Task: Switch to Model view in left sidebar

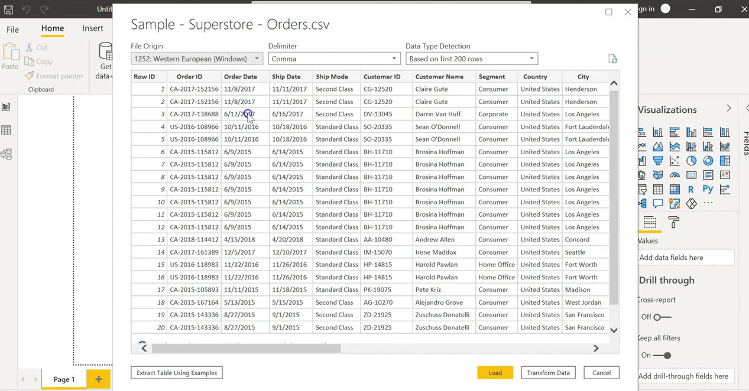Action: [7, 154]
